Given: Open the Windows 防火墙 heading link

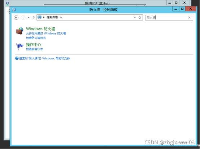Looking at the screenshot, I should (x=40, y=29).
